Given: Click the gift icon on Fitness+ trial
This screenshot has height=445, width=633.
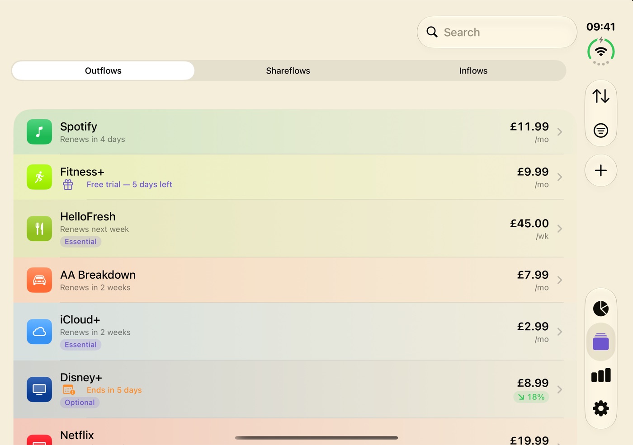Looking at the screenshot, I should point(68,184).
